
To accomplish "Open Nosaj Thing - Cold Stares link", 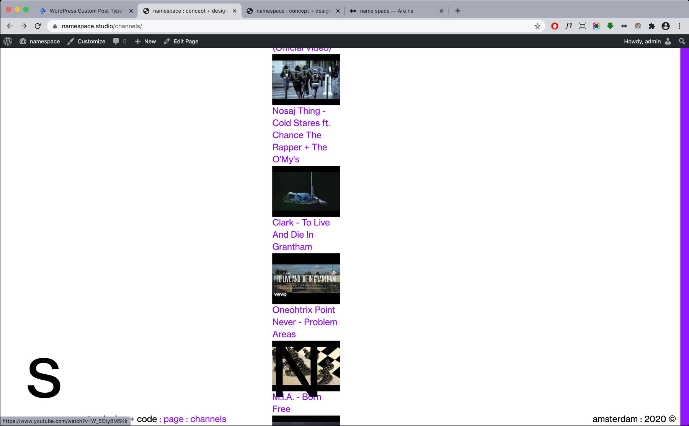I will (x=301, y=135).
